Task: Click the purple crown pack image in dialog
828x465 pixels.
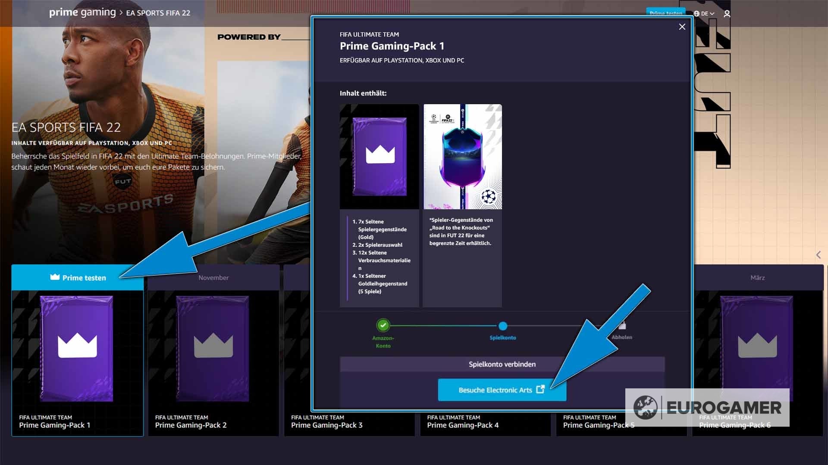Action: tap(379, 157)
